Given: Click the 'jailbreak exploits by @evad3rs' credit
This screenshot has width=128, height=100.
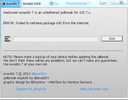Looking at the screenshot, I should (26, 78).
